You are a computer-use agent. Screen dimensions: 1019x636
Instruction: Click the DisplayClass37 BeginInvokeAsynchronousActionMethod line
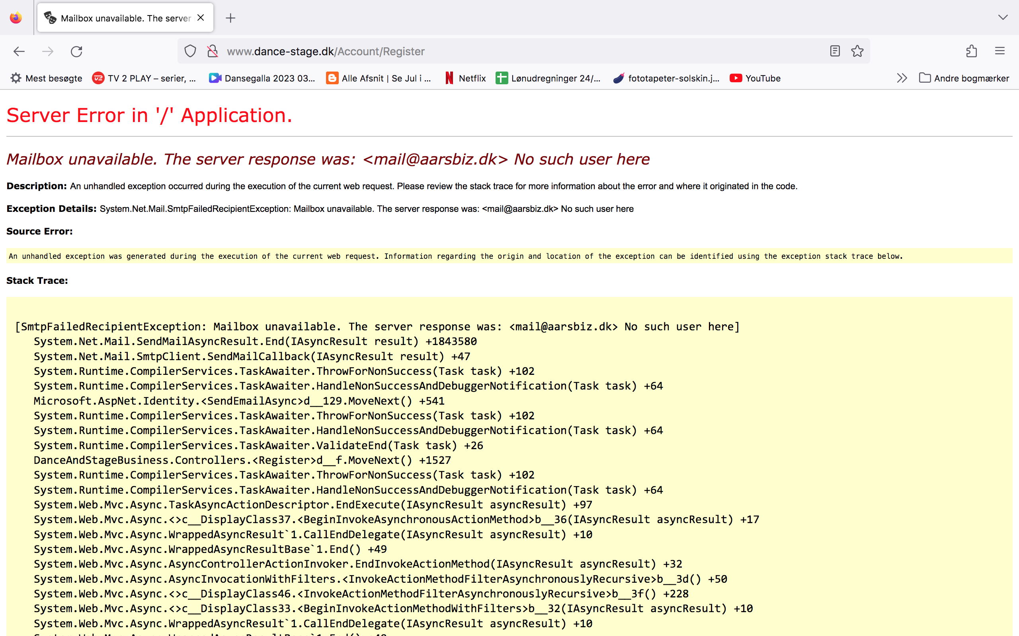(x=396, y=520)
